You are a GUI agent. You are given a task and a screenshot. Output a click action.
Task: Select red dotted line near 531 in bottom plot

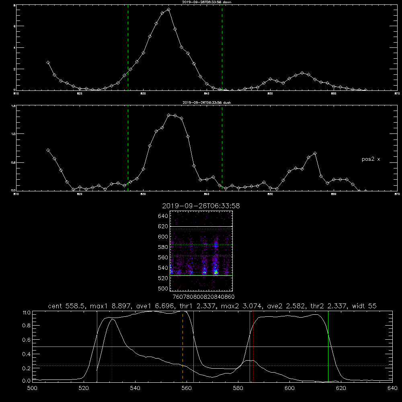pyautogui.click(x=112, y=346)
